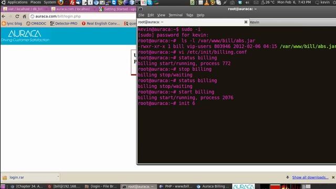The width and height of the screenshot is (336, 189).
Task: Click the browser address bar
Action: pyautogui.click(x=82, y=16)
